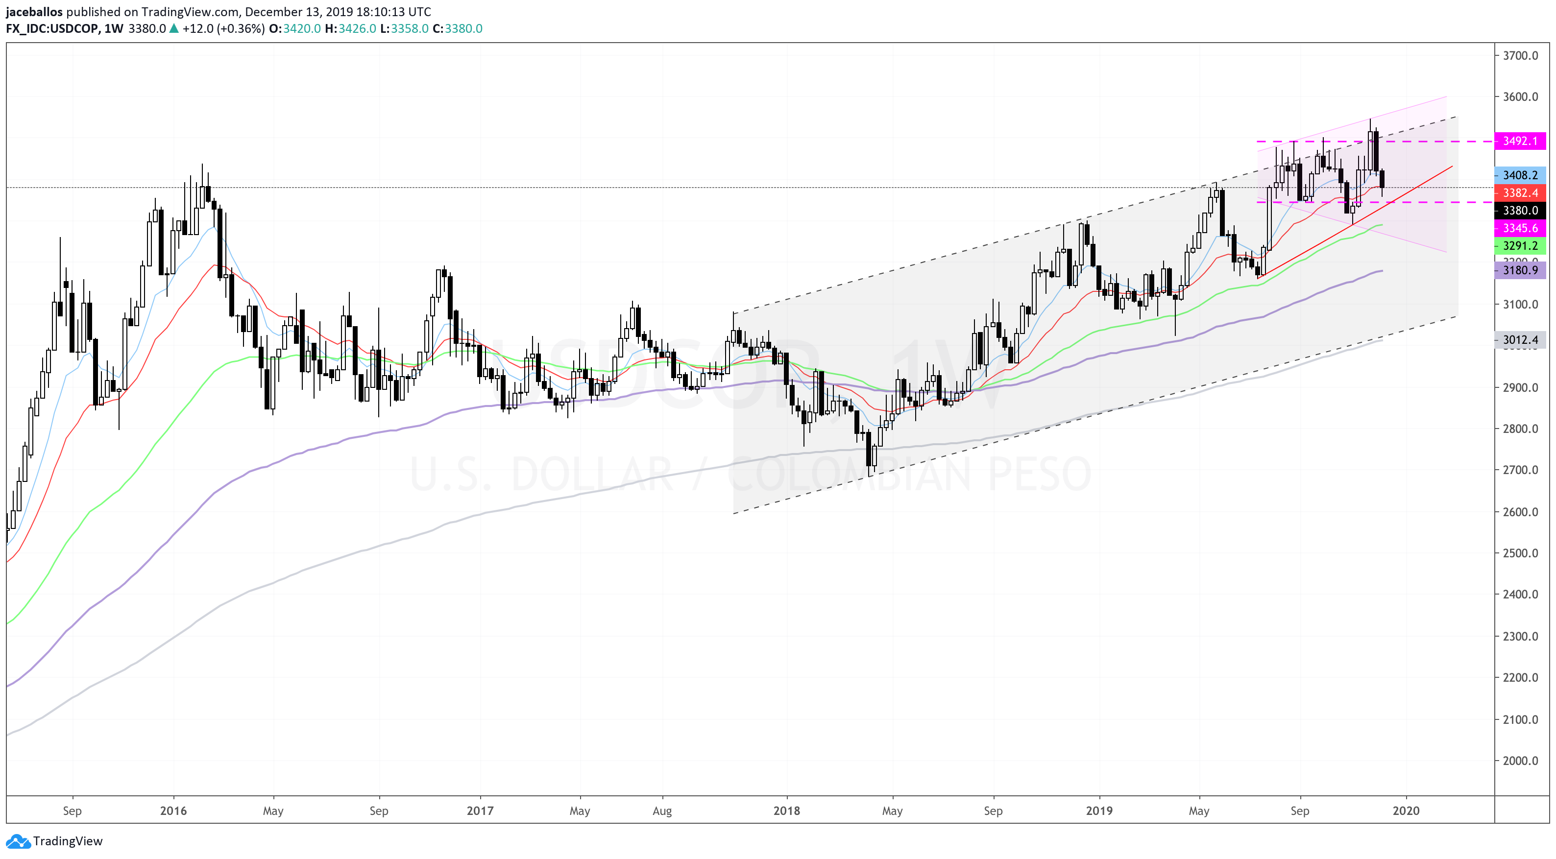1556x859 pixels.
Task: Click the 2000.0 price axis tick
Action: coord(1520,761)
